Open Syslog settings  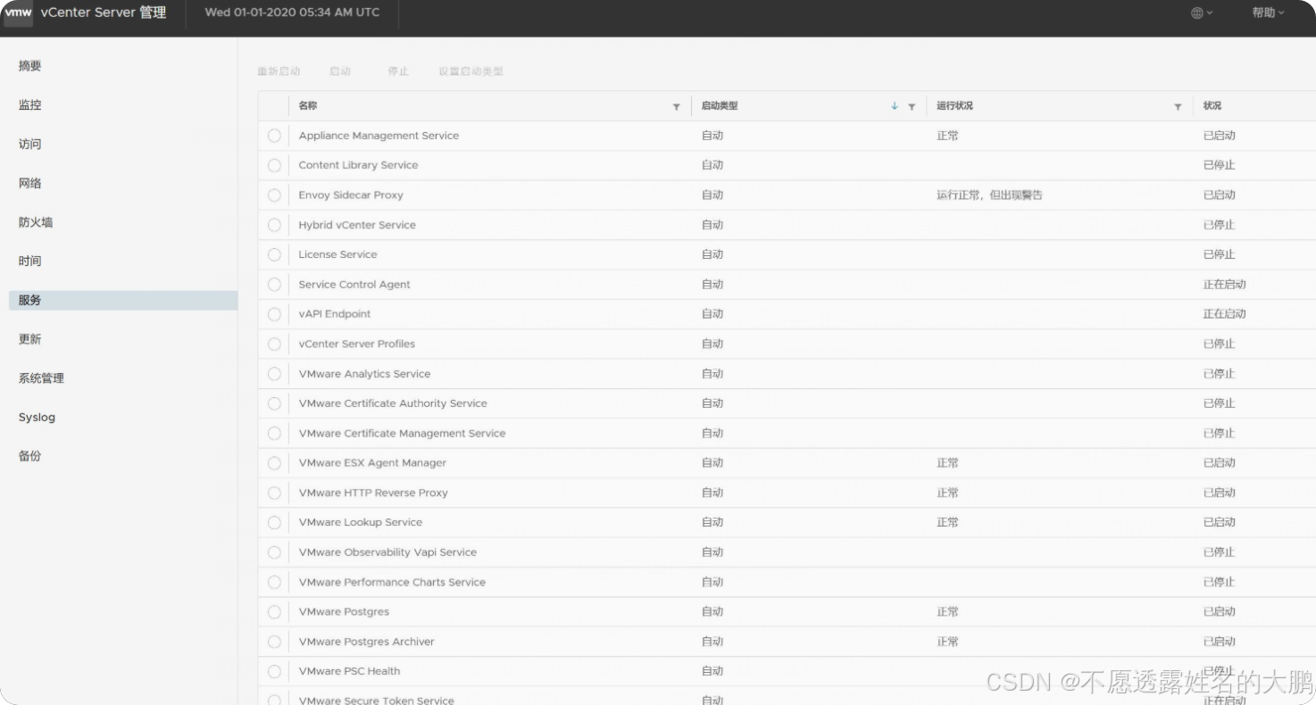point(37,417)
